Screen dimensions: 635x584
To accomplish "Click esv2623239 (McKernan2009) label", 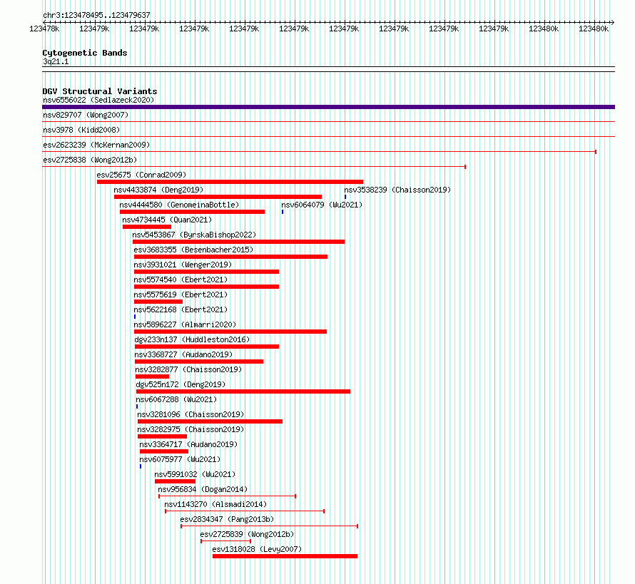I will click(x=96, y=145).
